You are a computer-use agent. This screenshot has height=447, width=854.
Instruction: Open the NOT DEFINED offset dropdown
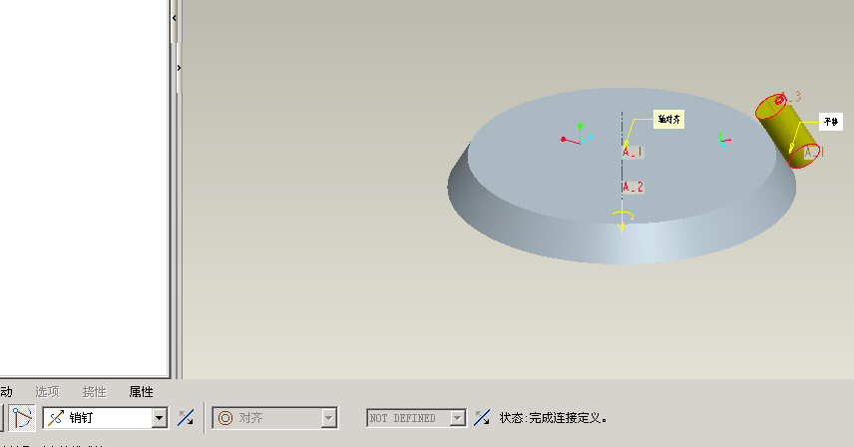click(x=458, y=418)
